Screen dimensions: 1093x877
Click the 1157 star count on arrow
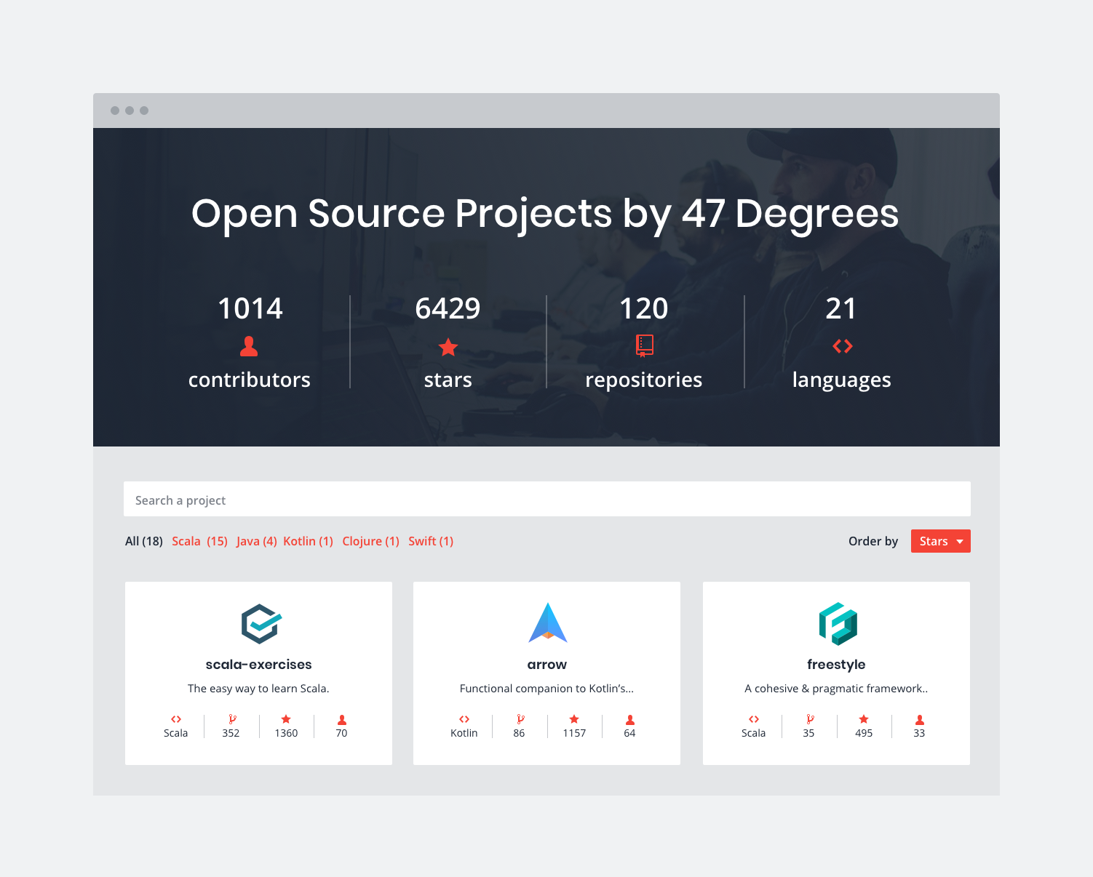pyautogui.click(x=574, y=733)
